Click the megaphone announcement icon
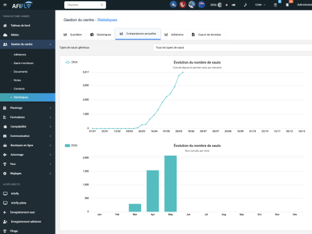Viewport: 312px width, 234px height. point(233,5)
